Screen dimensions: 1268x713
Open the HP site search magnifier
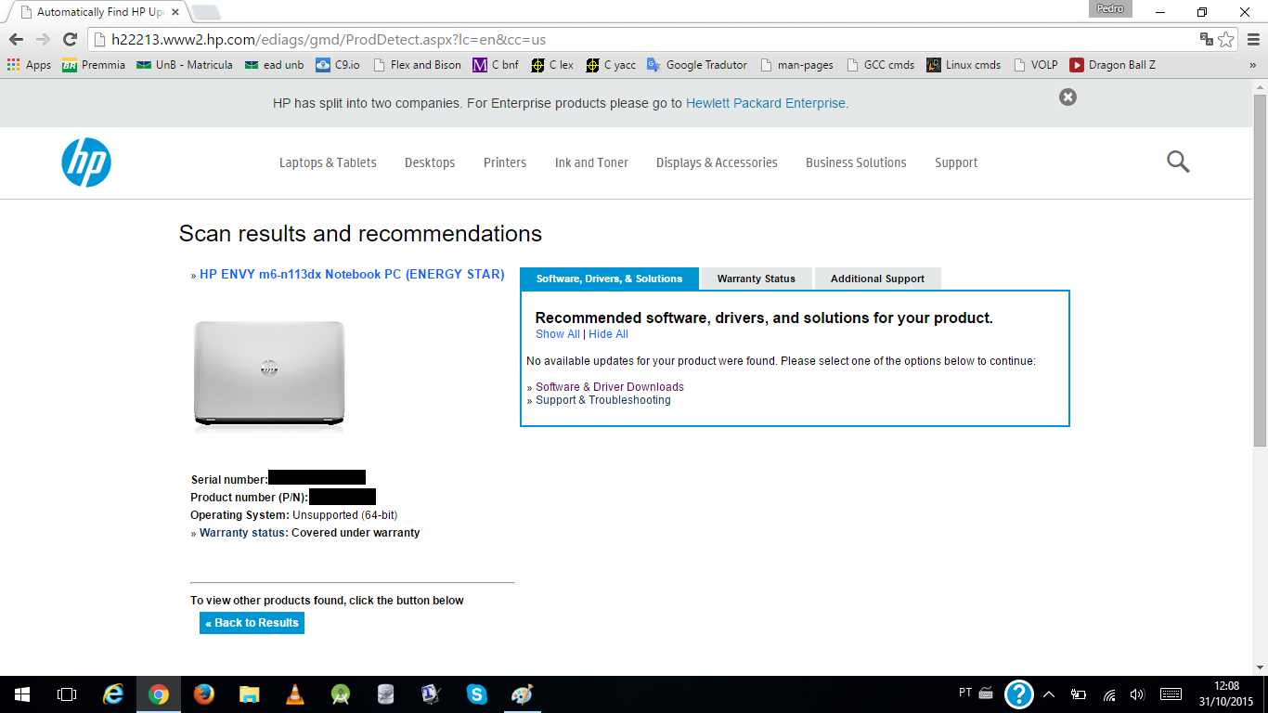(x=1178, y=162)
